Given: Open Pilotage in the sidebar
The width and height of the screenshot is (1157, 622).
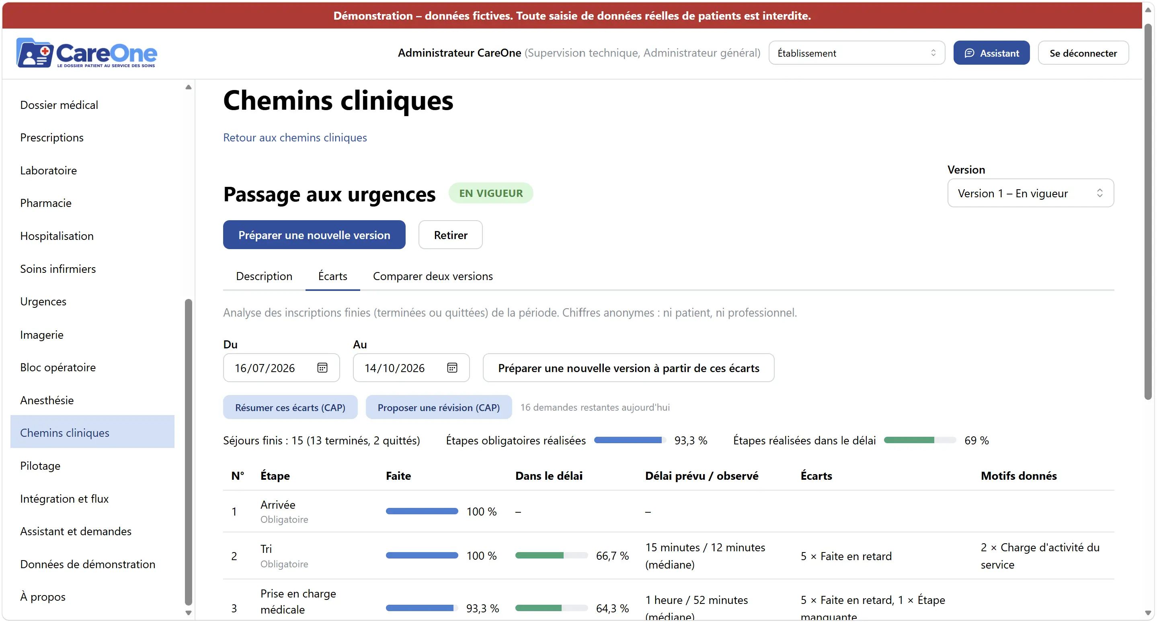Looking at the screenshot, I should pyautogui.click(x=92, y=466).
